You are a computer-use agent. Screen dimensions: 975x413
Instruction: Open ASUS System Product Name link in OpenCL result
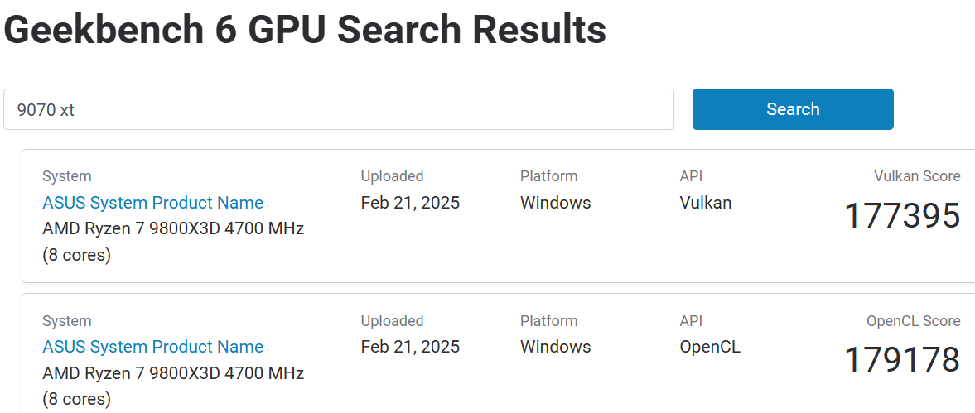pyautogui.click(x=152, y=347)
